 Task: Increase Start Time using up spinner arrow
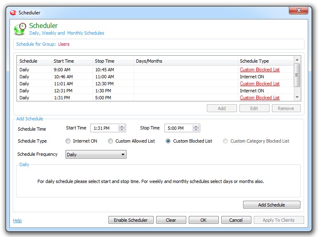click(122, 127)
